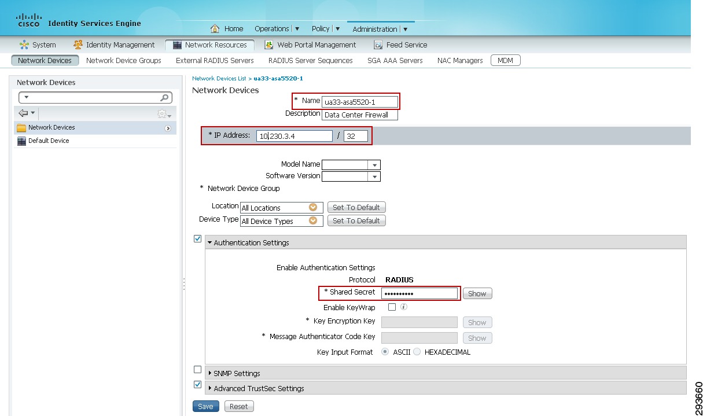Open the Policy menu

pos(325,28)
